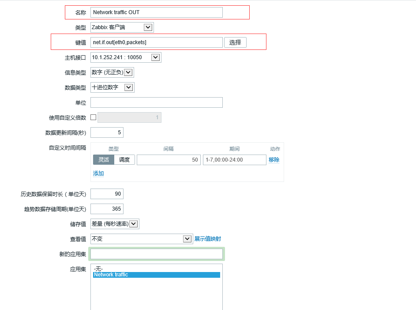Screen dimensions: 416x310
Task: Select the -无- option in 应用集 list
Action: coord(156,269)
